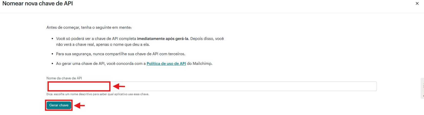Click the bullet dot before Ao gerar uma chave
This screenshot has height=115, width=424.
click(x=52, y=64)
